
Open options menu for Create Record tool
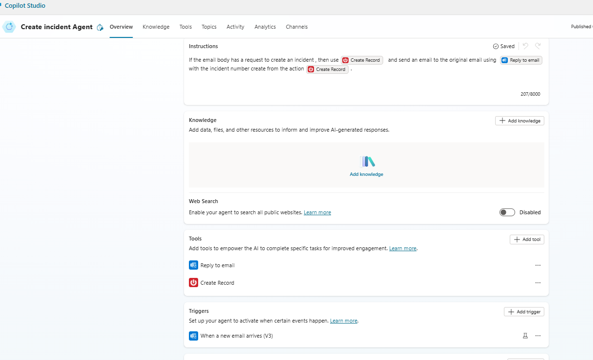coord(537,282)
